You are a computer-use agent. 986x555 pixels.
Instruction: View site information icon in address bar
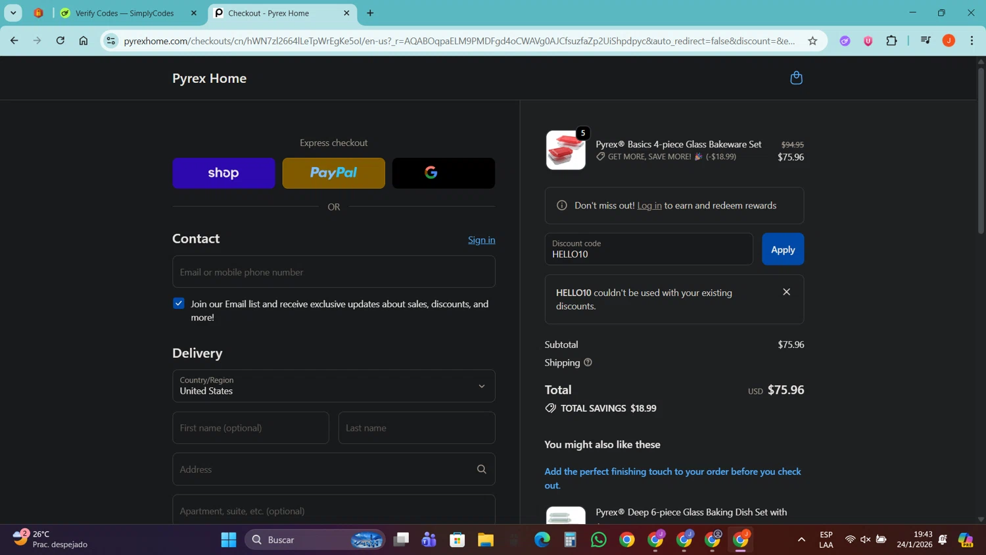click(x=111, y=41)
